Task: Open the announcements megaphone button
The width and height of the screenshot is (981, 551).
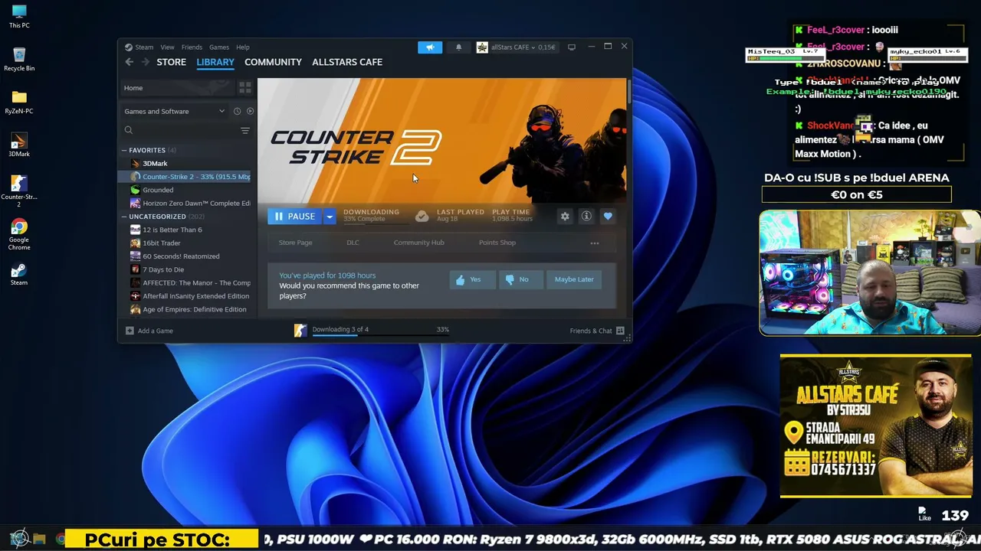Action: (x=430, y=47)
